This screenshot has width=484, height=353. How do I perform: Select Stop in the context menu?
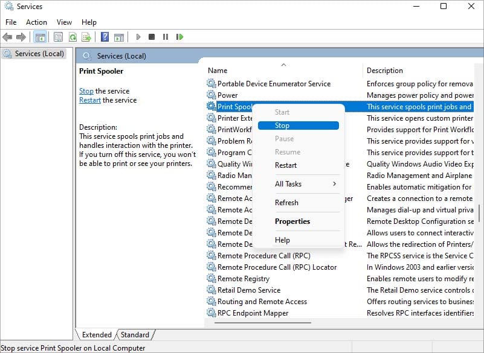pos(282,126)
